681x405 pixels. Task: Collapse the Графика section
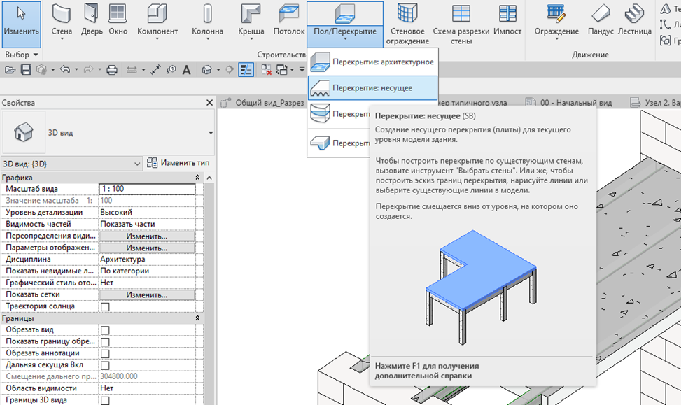tap(197, 178)
